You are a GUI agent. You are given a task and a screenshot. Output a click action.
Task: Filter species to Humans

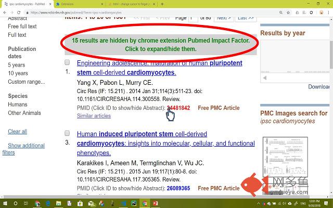click(x=18, y=105)
